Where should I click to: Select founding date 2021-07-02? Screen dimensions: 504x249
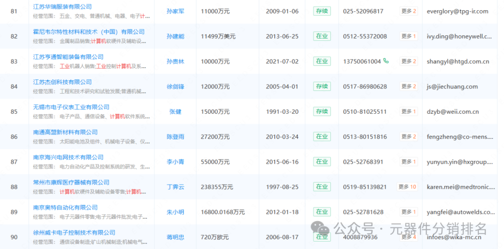(282, 62)
